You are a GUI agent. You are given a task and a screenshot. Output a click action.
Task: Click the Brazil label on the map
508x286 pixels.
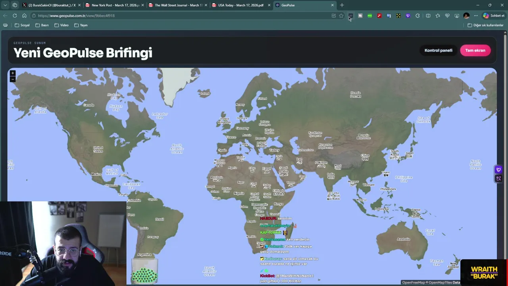(160, 219)
